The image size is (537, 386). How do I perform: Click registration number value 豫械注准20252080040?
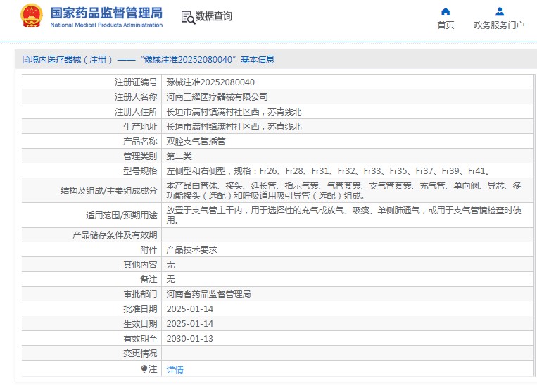pyautogui.click(x=210, y=82)
